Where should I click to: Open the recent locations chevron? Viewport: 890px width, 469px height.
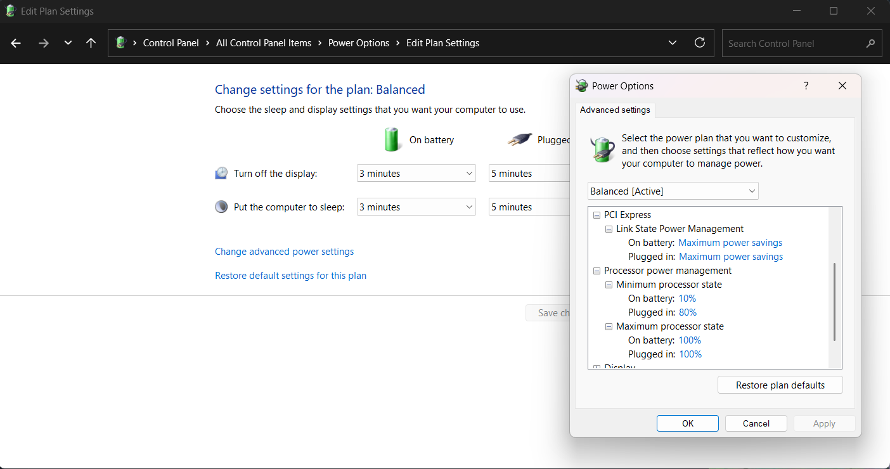[x=68, y=43]
